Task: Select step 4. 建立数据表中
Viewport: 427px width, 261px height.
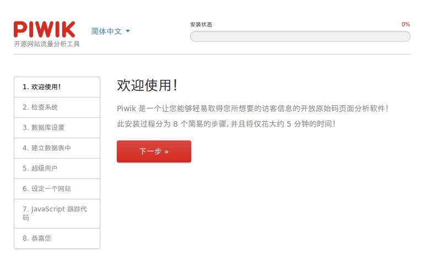Action: pos(57,148)
